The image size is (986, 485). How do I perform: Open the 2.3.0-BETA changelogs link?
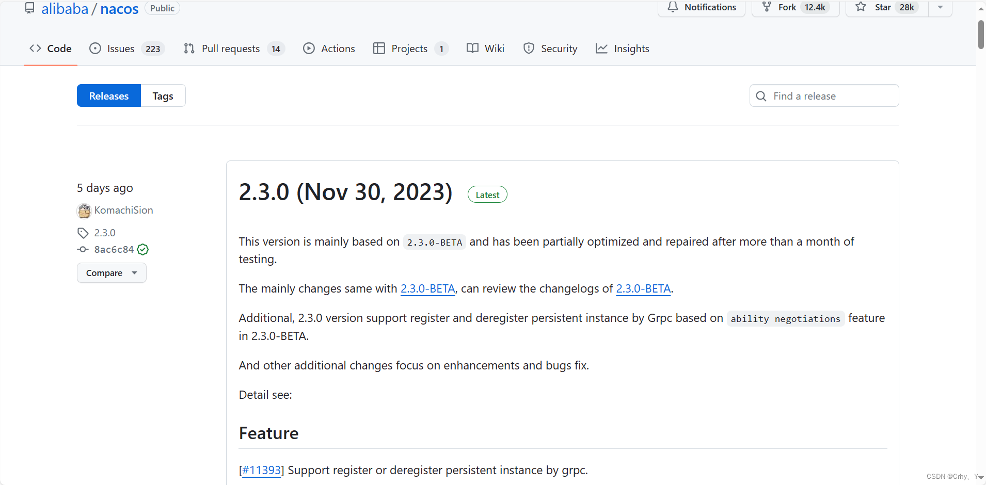pos(643,288)
